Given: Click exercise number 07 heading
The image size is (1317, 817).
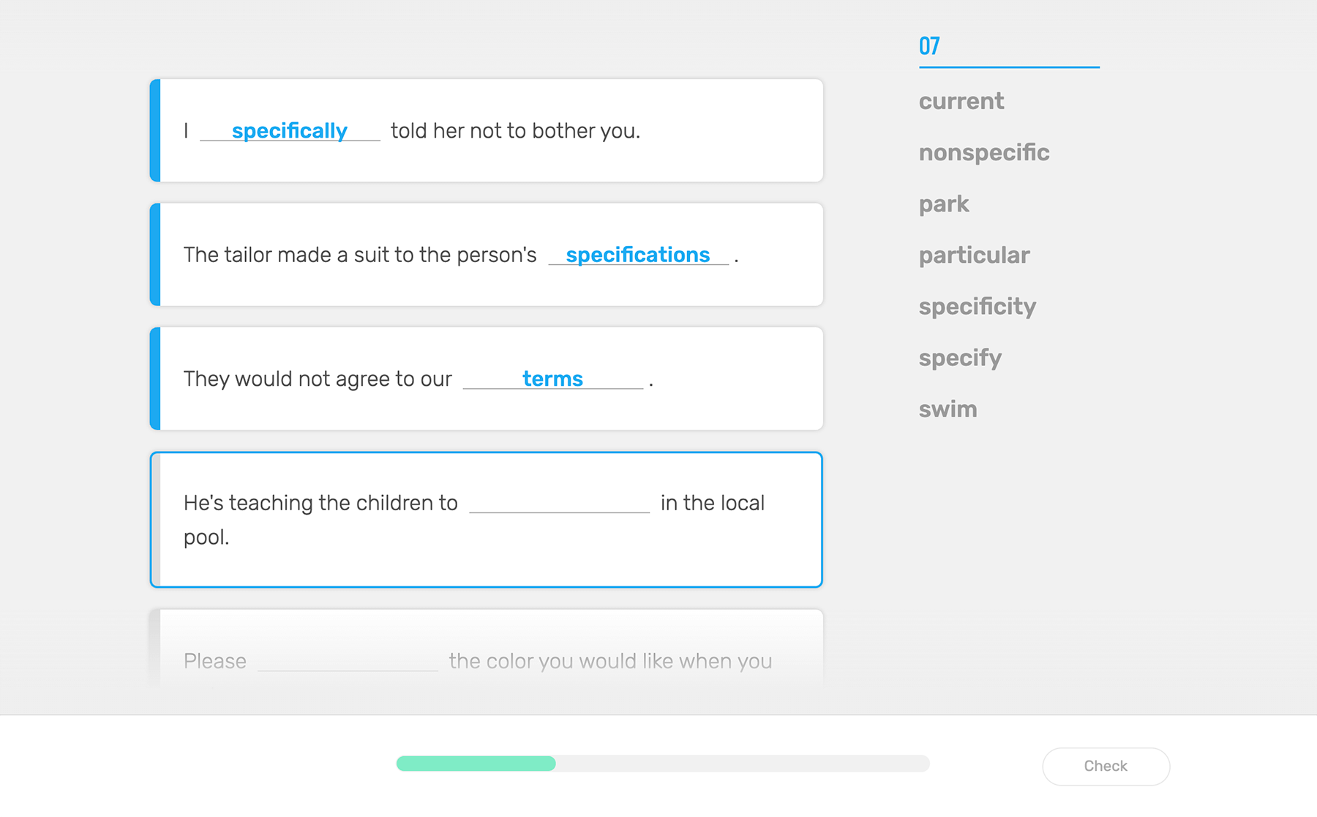Looking at the screenshot, I should (929, 46).
